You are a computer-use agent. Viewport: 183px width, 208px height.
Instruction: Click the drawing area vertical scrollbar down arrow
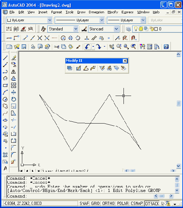pyautogui.click(x=178, y=166)
